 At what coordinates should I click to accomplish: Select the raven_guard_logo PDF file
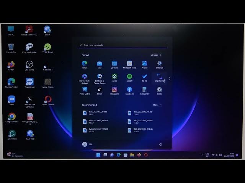(x=30, y=119)
